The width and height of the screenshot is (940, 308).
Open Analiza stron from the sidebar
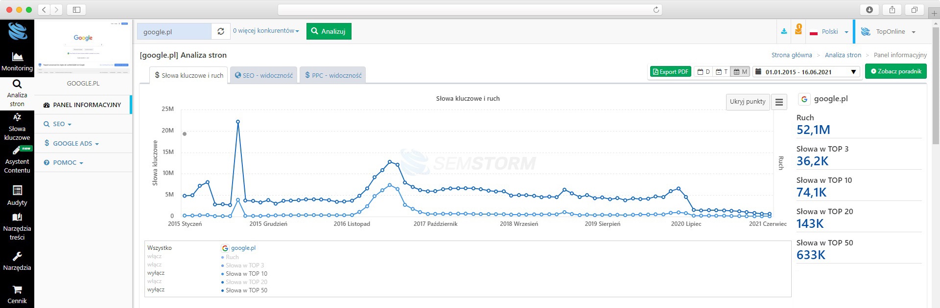(x=17, y=93)
